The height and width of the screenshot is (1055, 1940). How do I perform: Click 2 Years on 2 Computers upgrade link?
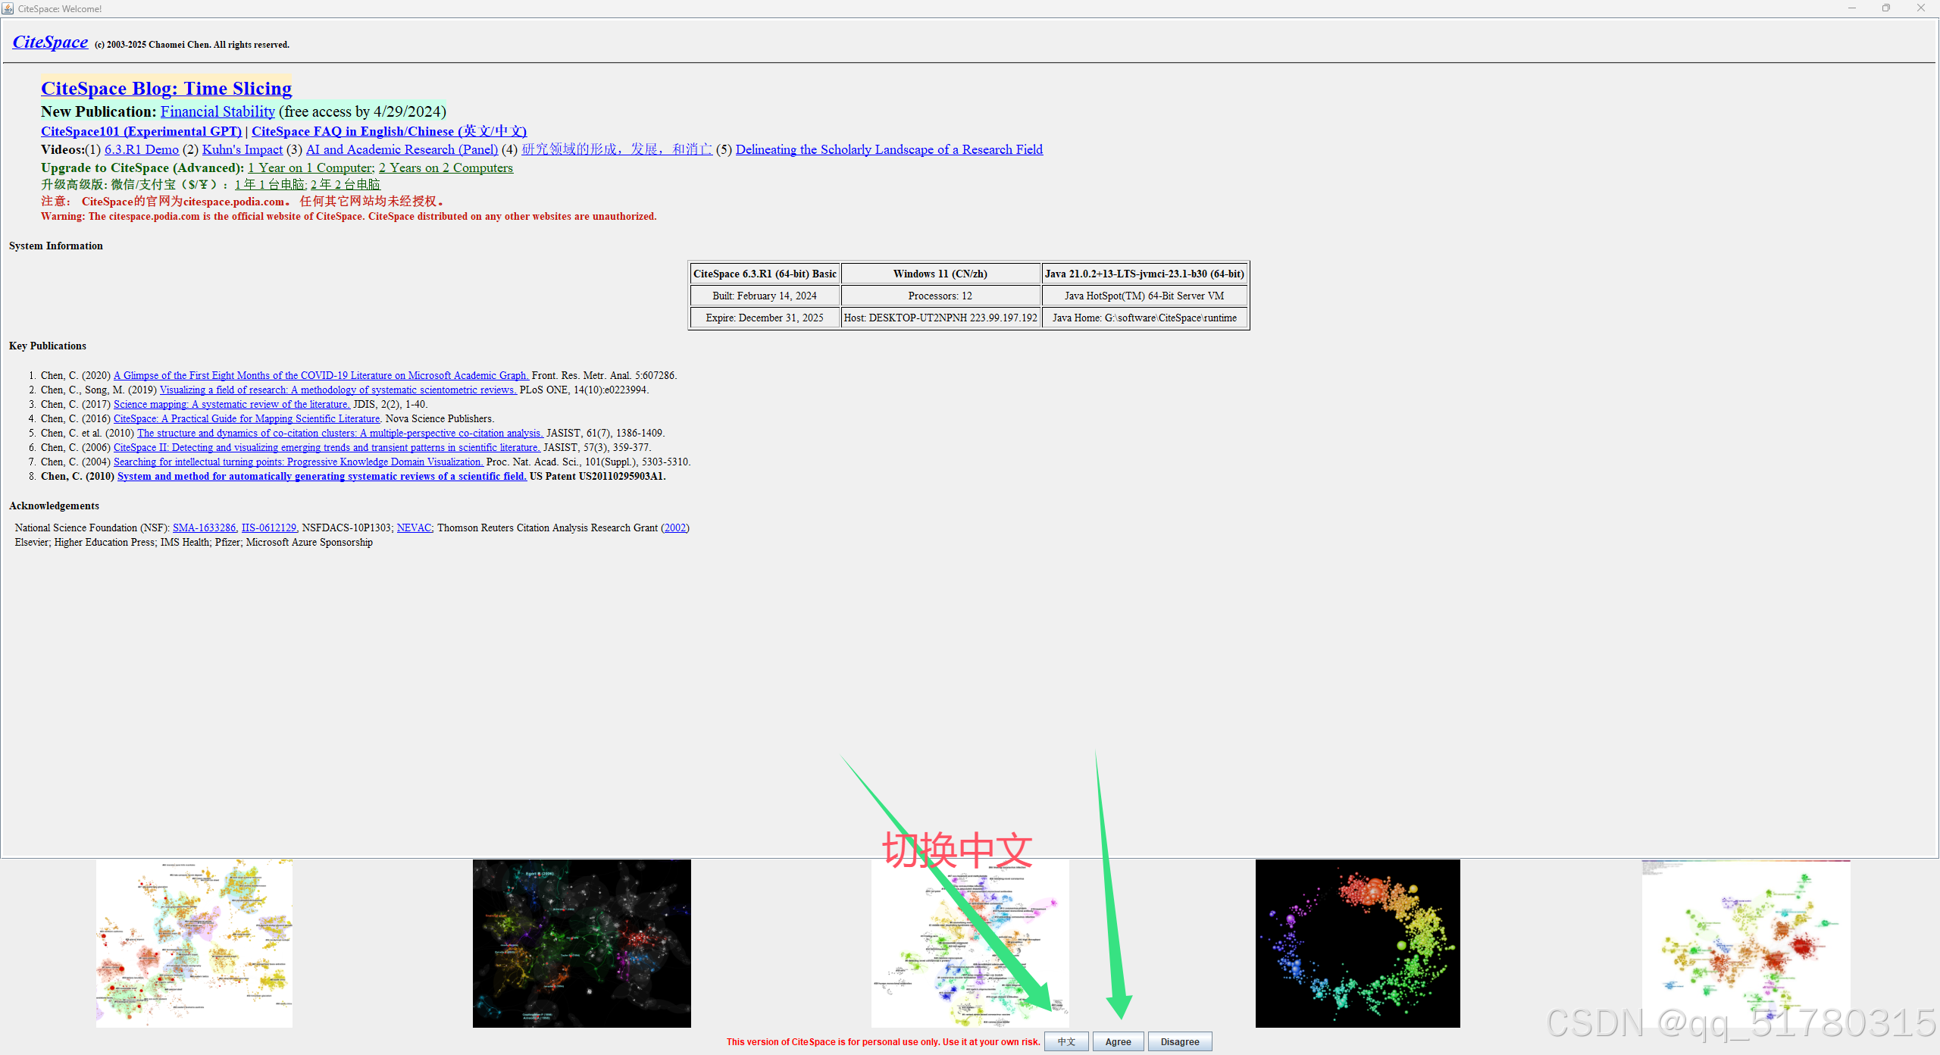pyautogui.click(x=446, y=167)
